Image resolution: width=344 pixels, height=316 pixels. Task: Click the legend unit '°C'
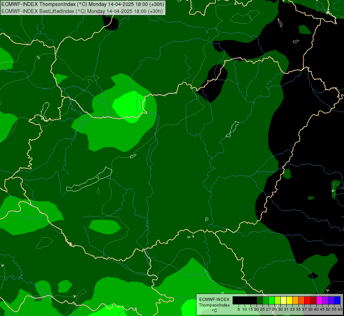point(214,311)
